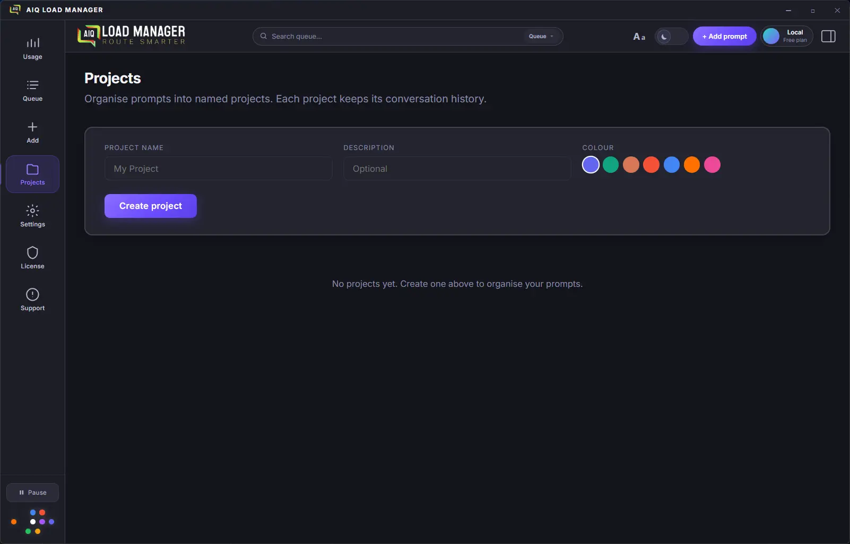Select the blue colour swatch
850x544 pixels.
(x=672, y=165)
